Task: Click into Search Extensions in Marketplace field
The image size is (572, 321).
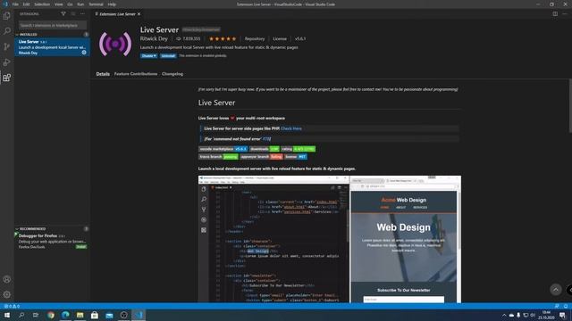Action: click(53, 25)
